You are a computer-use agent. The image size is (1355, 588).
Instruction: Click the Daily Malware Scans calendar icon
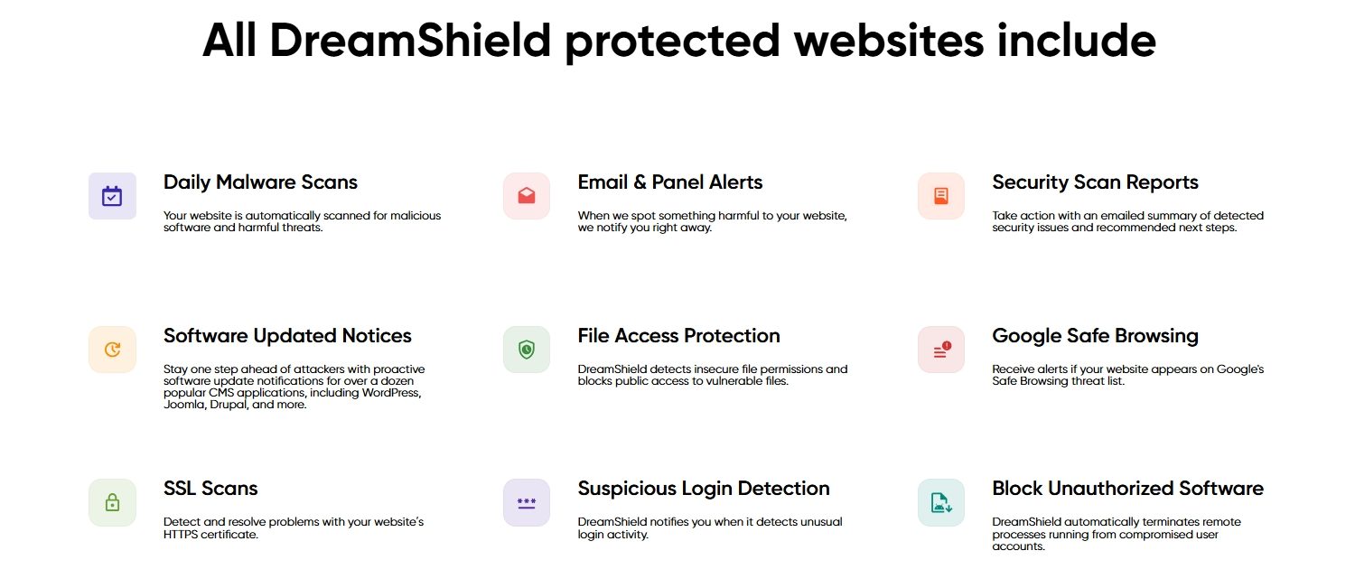tap(112, 196)
